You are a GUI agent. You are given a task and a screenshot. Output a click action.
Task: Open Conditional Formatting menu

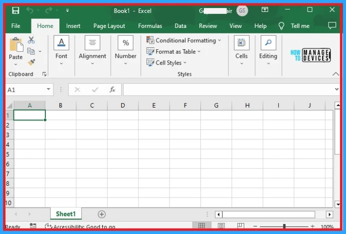[x=183, y=40]
